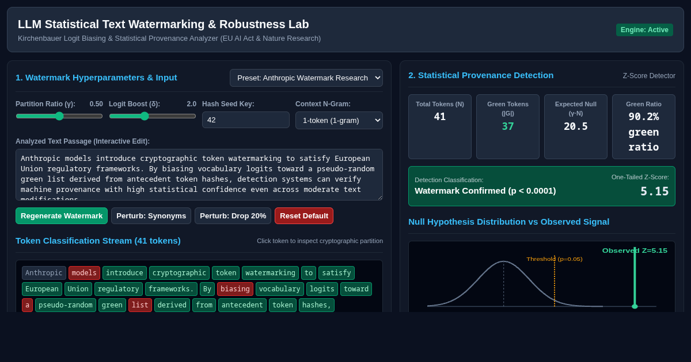The height and width of the screenshot is (362, 691).
Task: Inspect the 'introduce' token chip
Action: point(124,273)
